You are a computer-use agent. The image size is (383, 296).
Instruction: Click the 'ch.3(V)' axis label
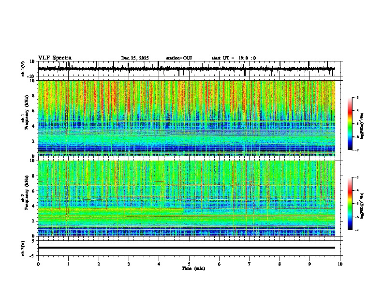(x=23, y=248)
